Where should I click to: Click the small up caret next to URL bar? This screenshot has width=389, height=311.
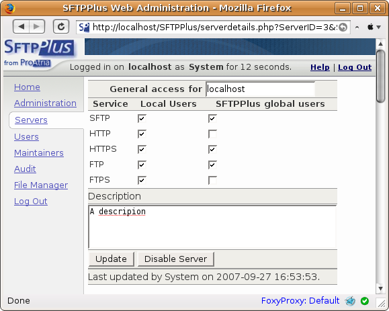[x=357, y=27]
